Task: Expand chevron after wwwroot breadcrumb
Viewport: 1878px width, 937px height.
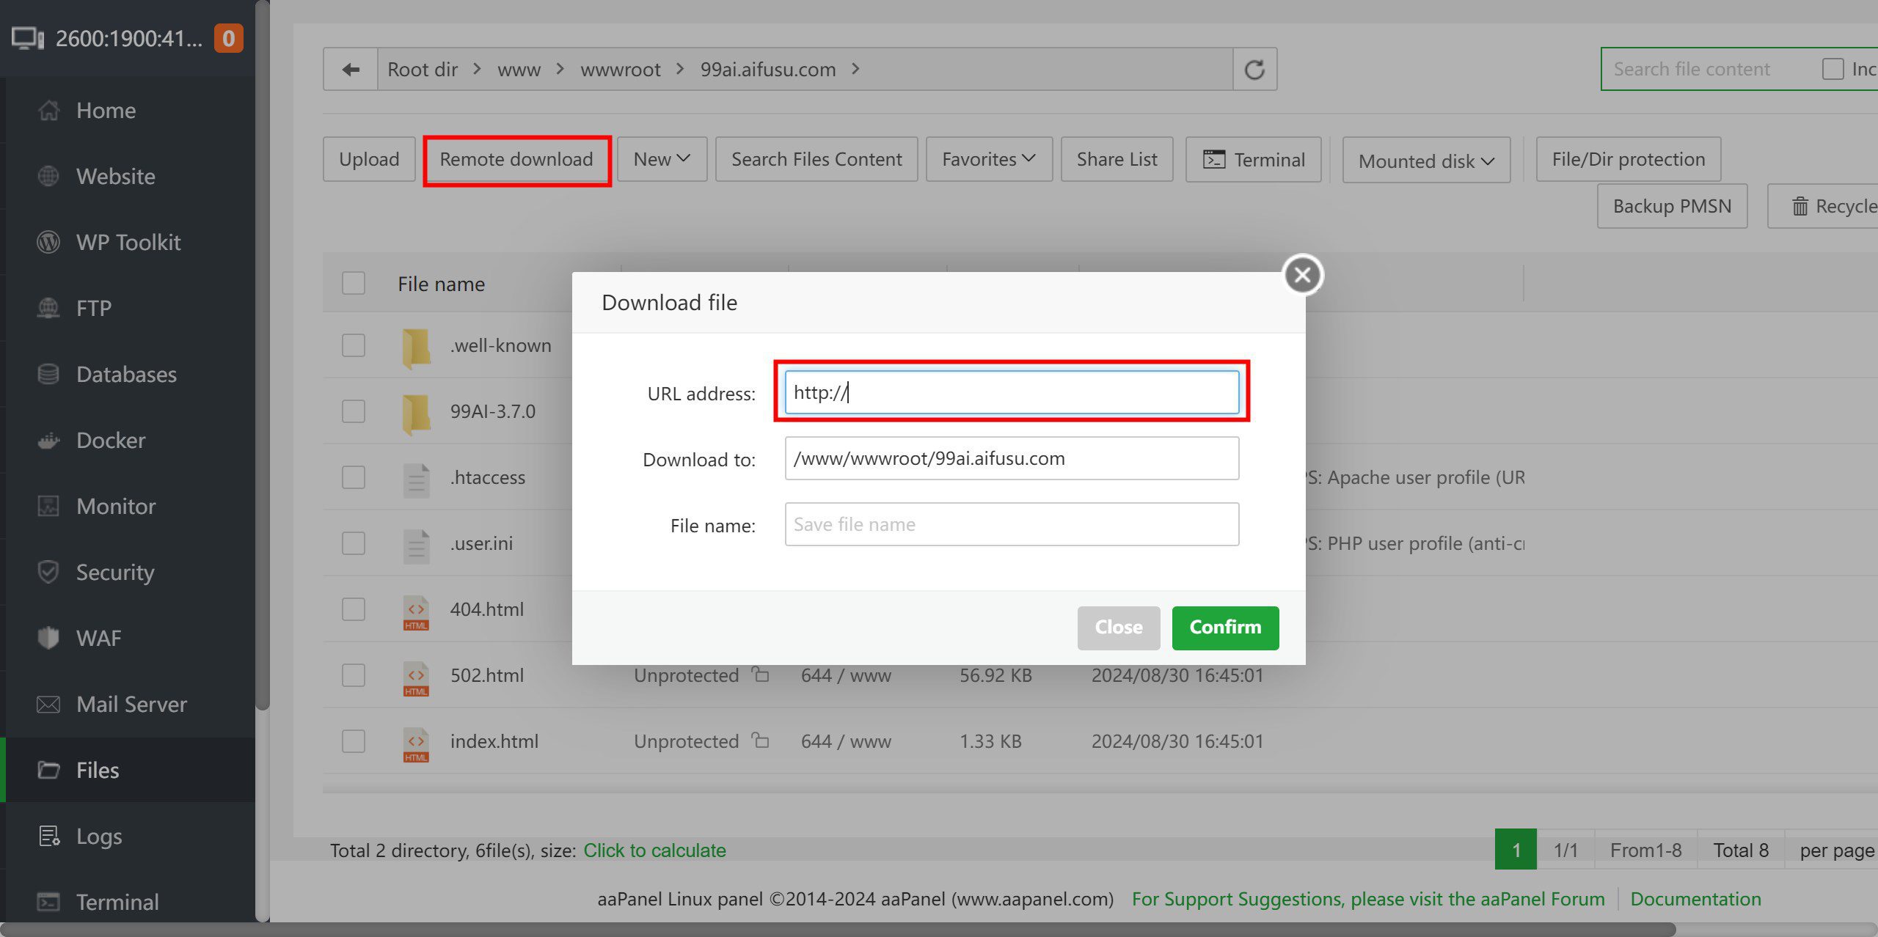Action: pyautogui.click(x=680, y=69)
